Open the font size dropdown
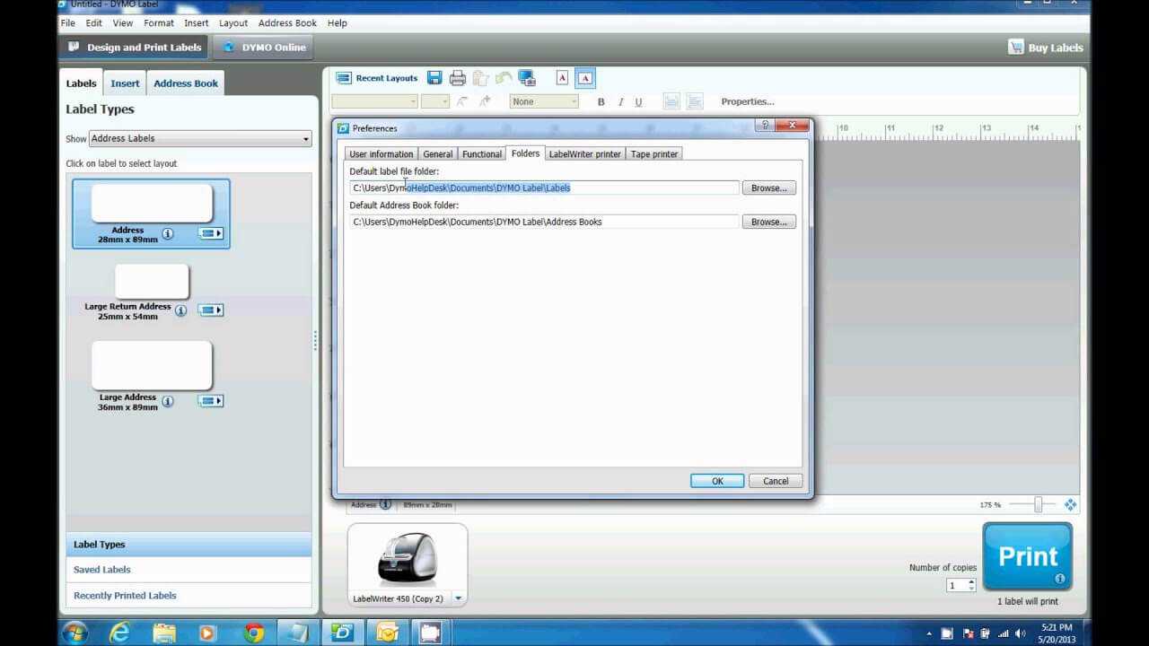1149x646 pixels. tap(434, 101)
